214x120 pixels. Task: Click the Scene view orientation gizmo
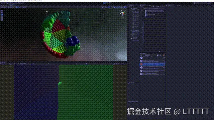(122, 13)
